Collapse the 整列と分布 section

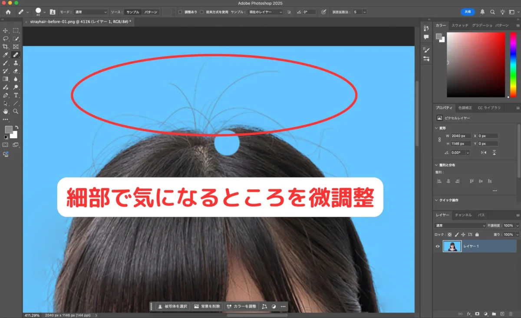coord(436,165)
